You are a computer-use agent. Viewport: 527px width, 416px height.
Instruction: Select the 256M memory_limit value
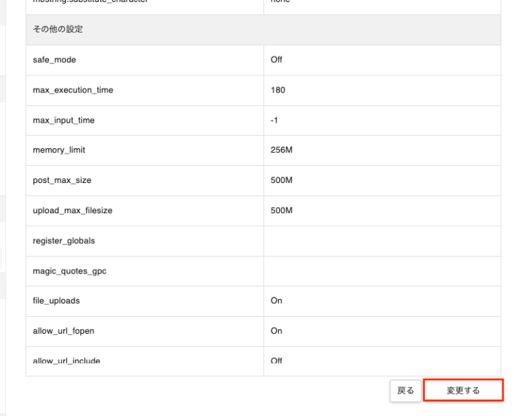[x=281, y=150]
